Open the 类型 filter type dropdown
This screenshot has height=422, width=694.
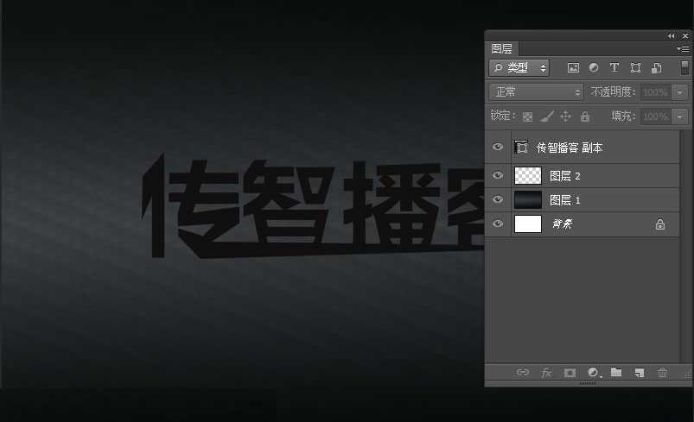[x=519, y=68]
